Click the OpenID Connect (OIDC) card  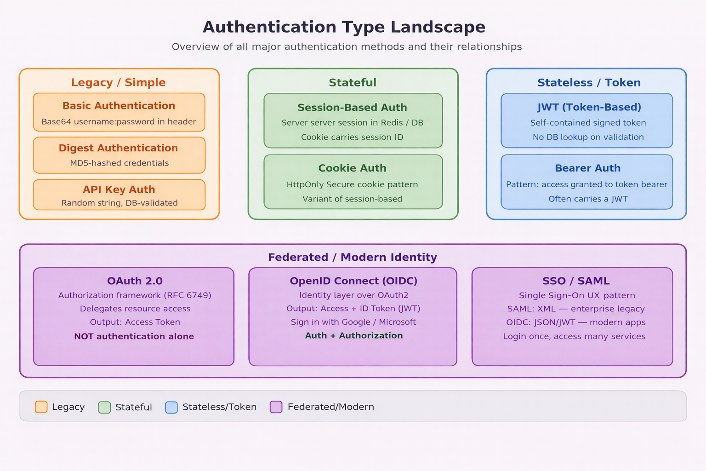(x=353, y=316)
